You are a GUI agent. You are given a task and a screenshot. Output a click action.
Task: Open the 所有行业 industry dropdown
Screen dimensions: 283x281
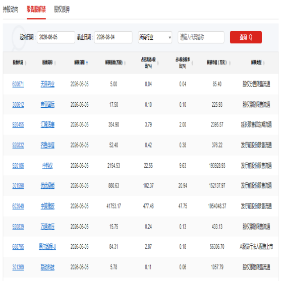pyautogui.click(x=155, y=37)
